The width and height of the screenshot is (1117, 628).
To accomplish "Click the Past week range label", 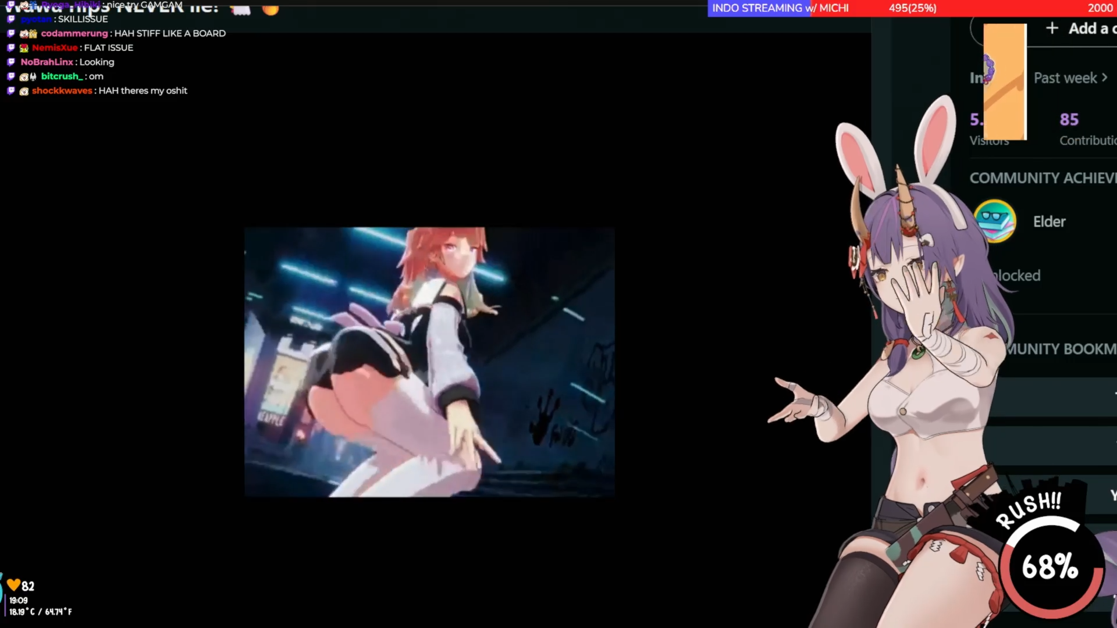I will click(1065, 78).
